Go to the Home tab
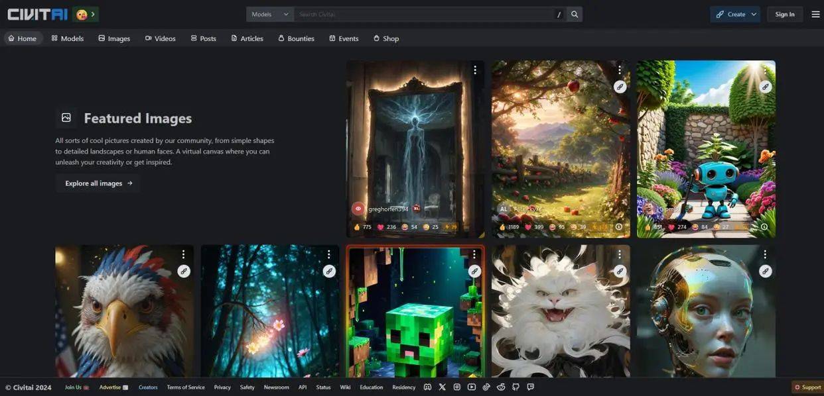The image size is (824, 396). coord(23,38)
